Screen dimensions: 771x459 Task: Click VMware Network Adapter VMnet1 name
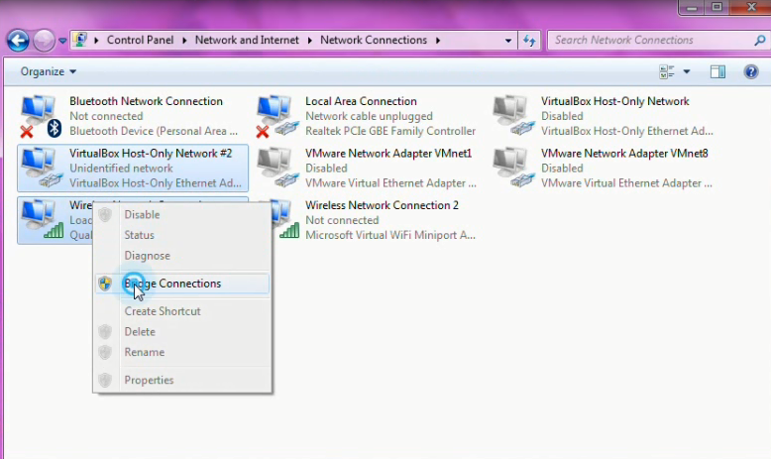388,153
